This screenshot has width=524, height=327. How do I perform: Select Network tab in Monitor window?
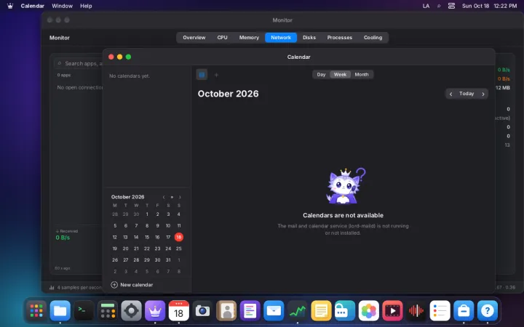[x=281, y=37]
